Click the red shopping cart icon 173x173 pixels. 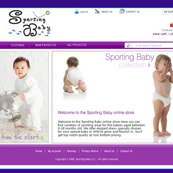pyautogui.click(x=172, y=25)
